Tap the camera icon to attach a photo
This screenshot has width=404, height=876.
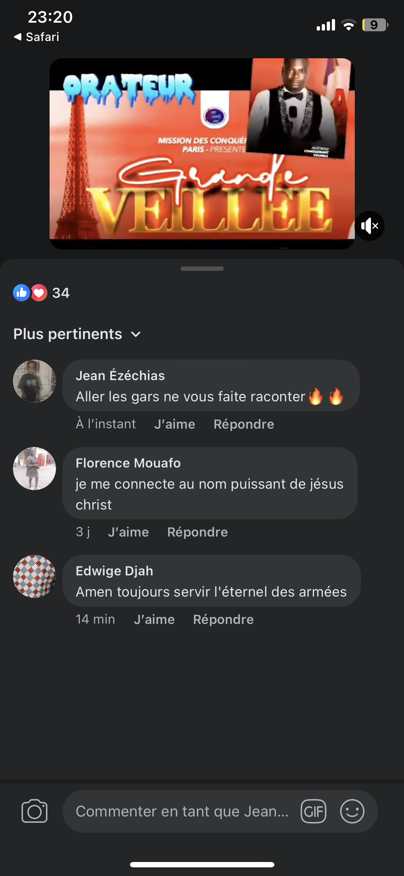[34, 811]
